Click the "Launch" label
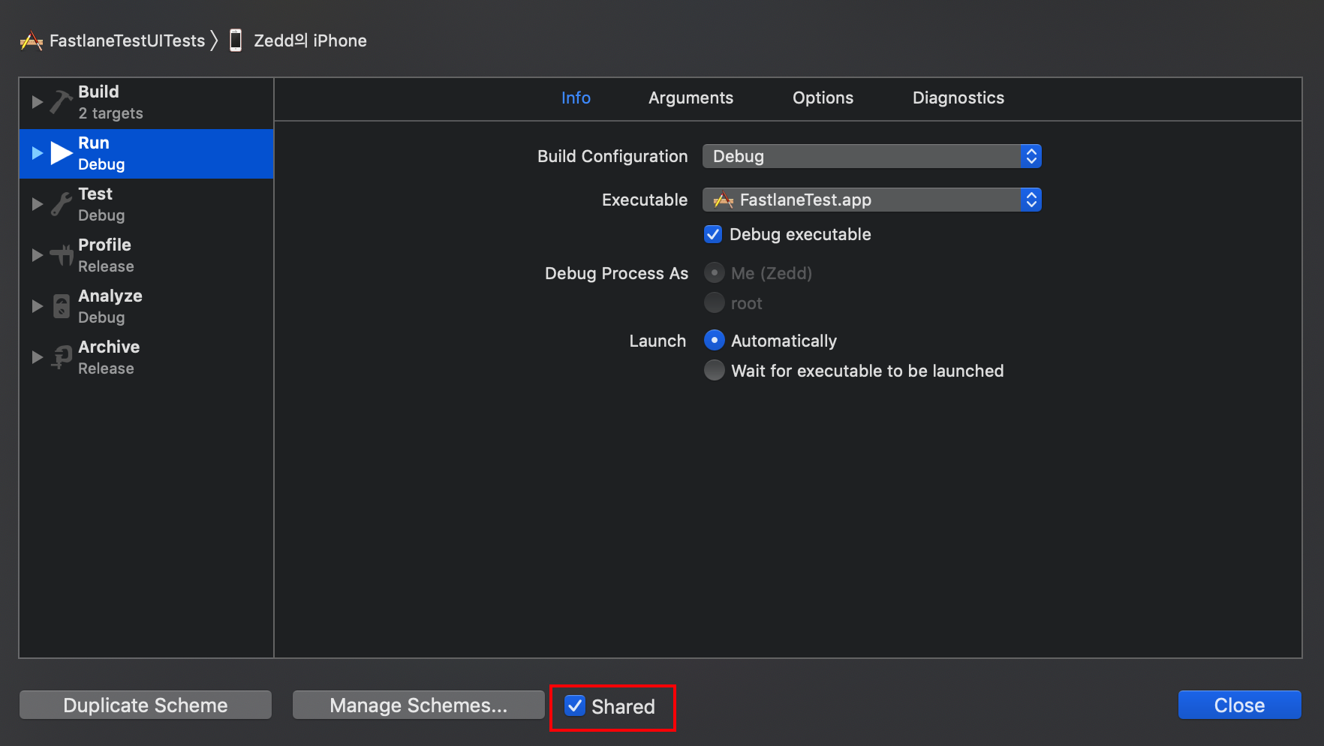1324x746 pixels. tap(657, 341)
